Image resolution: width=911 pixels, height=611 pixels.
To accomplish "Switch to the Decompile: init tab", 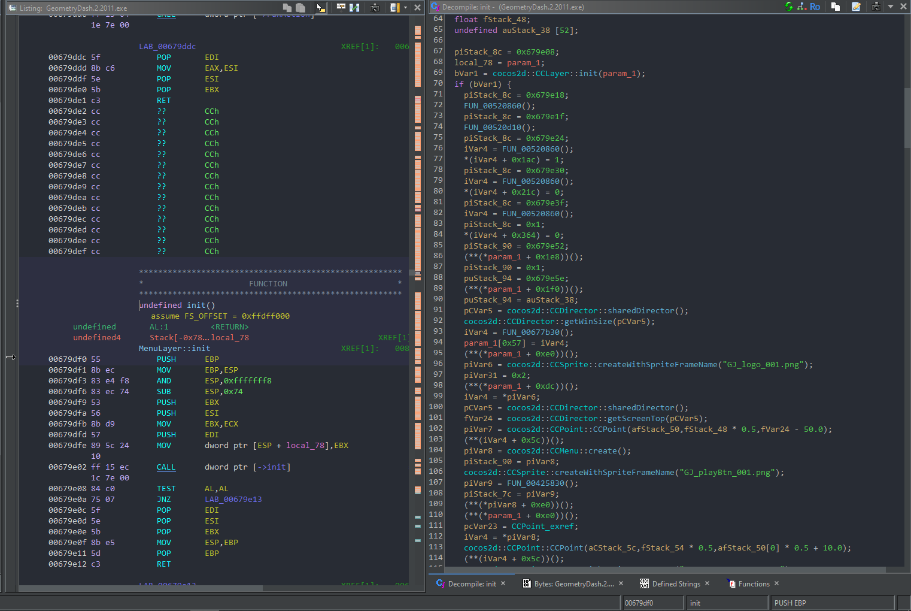I will click(x=472, y=584).
